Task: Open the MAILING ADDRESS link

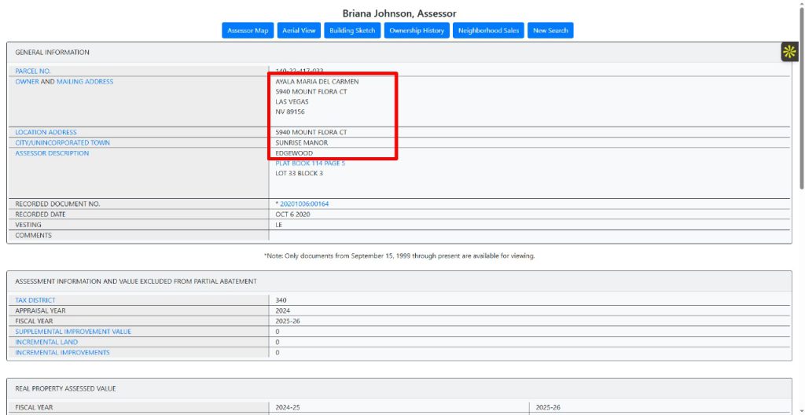Action: tap(85, 82)
